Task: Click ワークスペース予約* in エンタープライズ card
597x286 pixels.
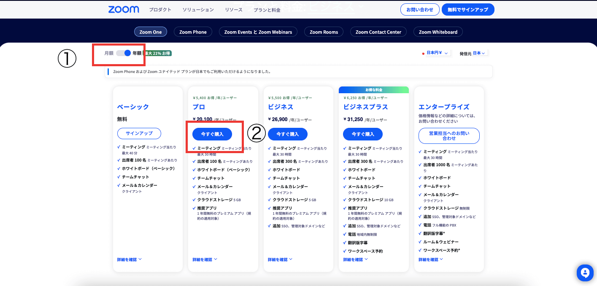Action: [x=442, y=251]
